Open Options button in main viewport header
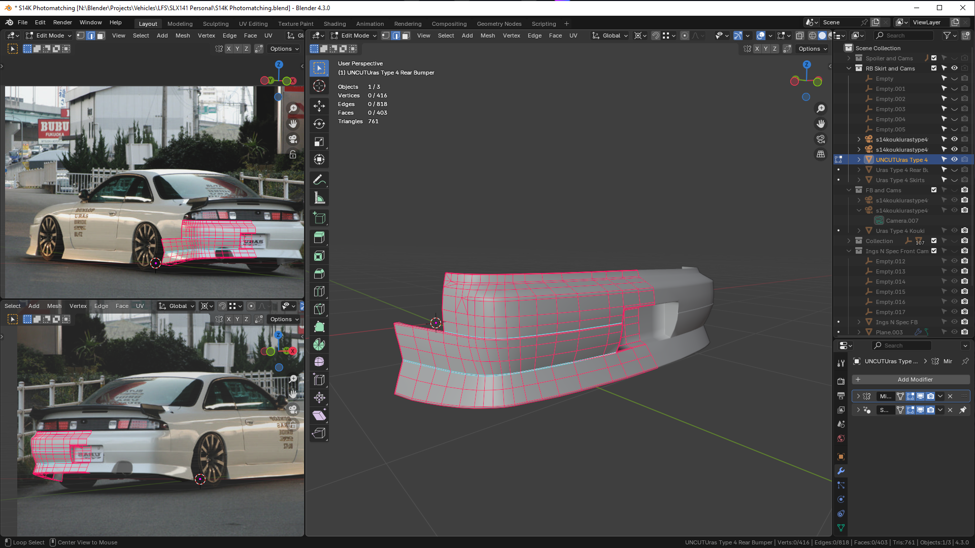975x548 pixels. pos(813,49)
